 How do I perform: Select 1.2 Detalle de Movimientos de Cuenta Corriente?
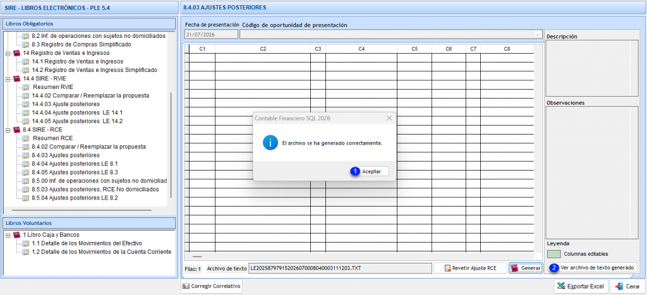click(101, 251)
